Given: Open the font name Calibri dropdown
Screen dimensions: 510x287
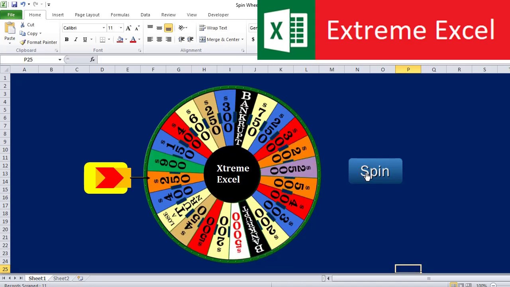Looking at the screenshot, I should coord(104,28).
